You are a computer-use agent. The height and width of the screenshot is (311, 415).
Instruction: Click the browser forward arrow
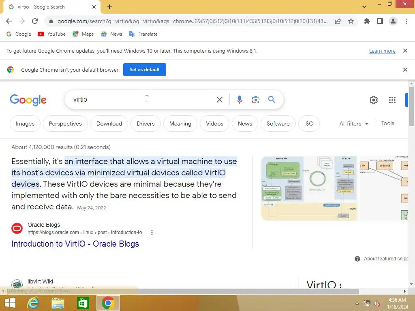click(22, 21)
